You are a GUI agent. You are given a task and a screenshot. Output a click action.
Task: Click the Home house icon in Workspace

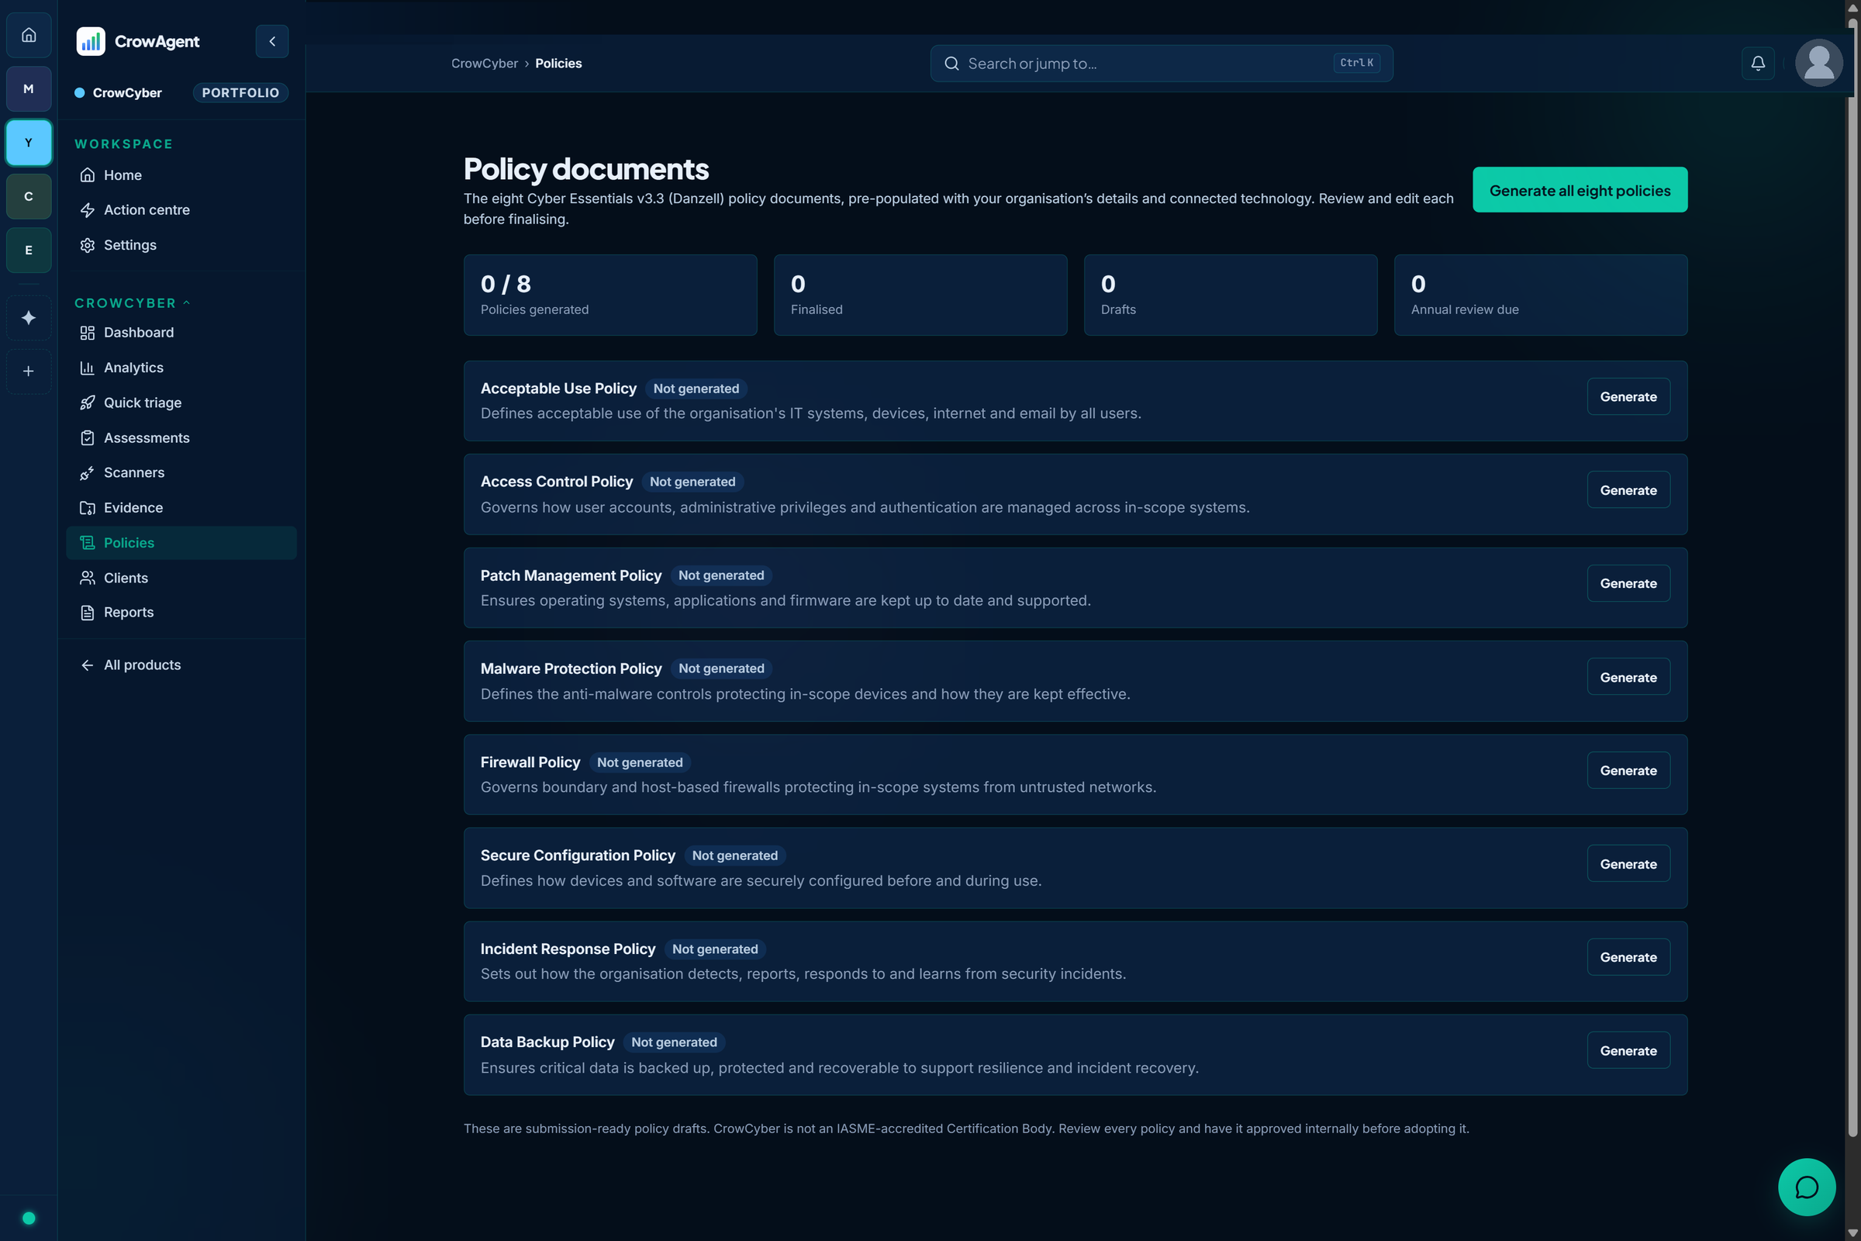click(x=87, y=175)
